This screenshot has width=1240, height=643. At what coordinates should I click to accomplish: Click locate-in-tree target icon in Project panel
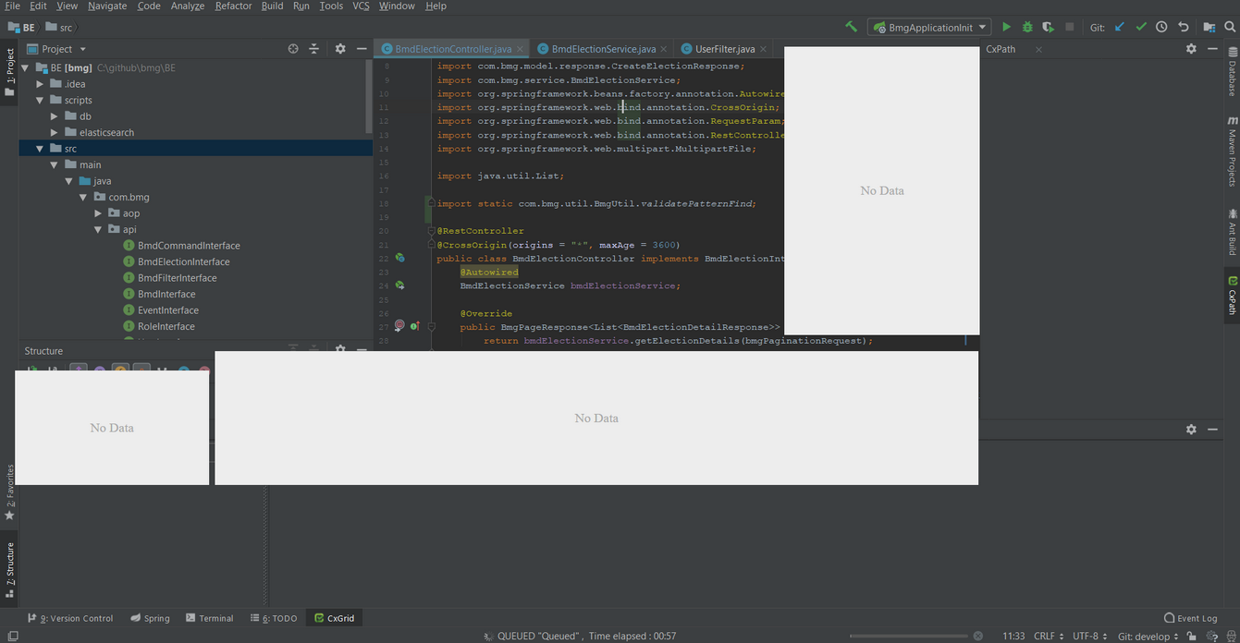click(293, 49)
